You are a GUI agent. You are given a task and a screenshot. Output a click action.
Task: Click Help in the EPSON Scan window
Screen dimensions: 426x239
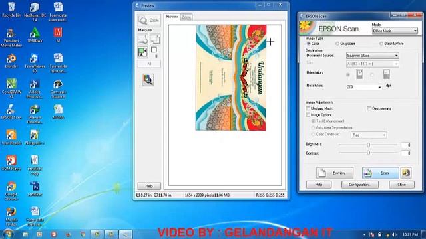[319, 185]
